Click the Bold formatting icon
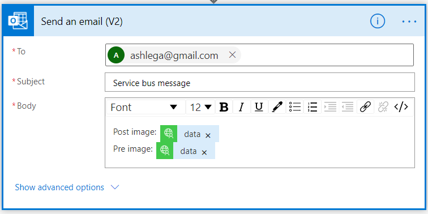Image resolution: width=428 pixels, height=214 pixels. coord(224,107)
